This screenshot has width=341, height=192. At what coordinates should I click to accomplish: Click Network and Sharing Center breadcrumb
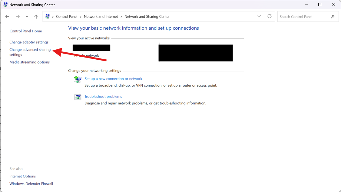click(x=147, y=17)
